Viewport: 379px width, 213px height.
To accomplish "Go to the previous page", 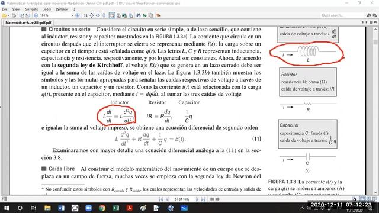I will 167,199.
